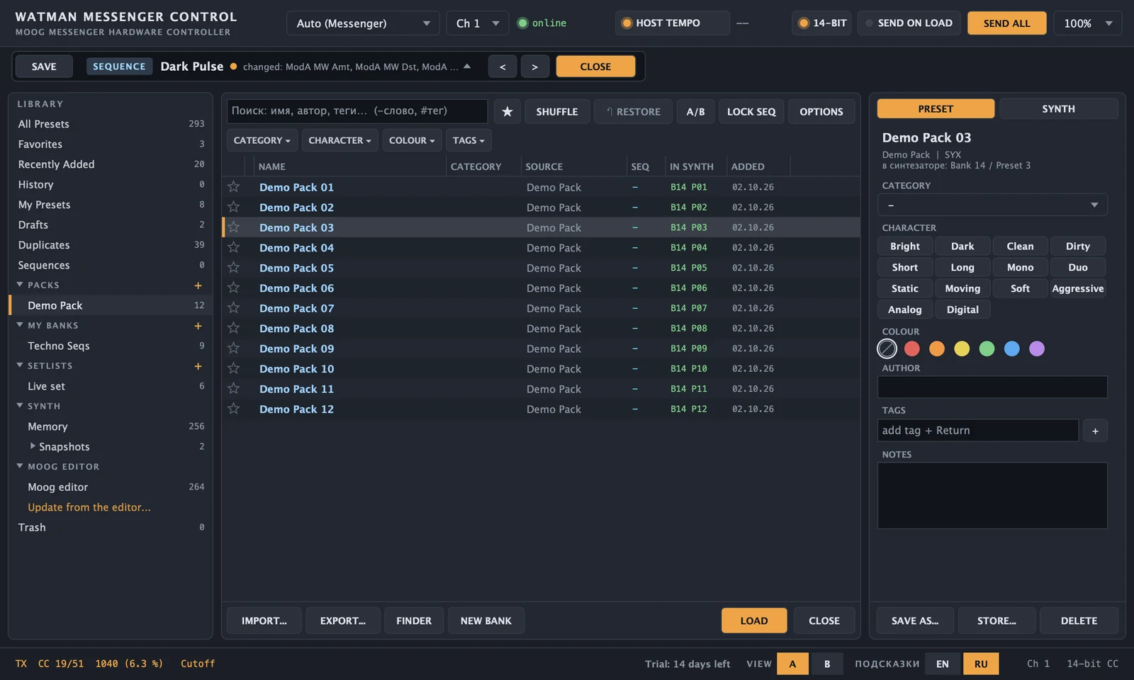The width and height of the screenshot is (1134, 680).
Task: Pick the blue colour swatch
Action: click(1012, 348)
